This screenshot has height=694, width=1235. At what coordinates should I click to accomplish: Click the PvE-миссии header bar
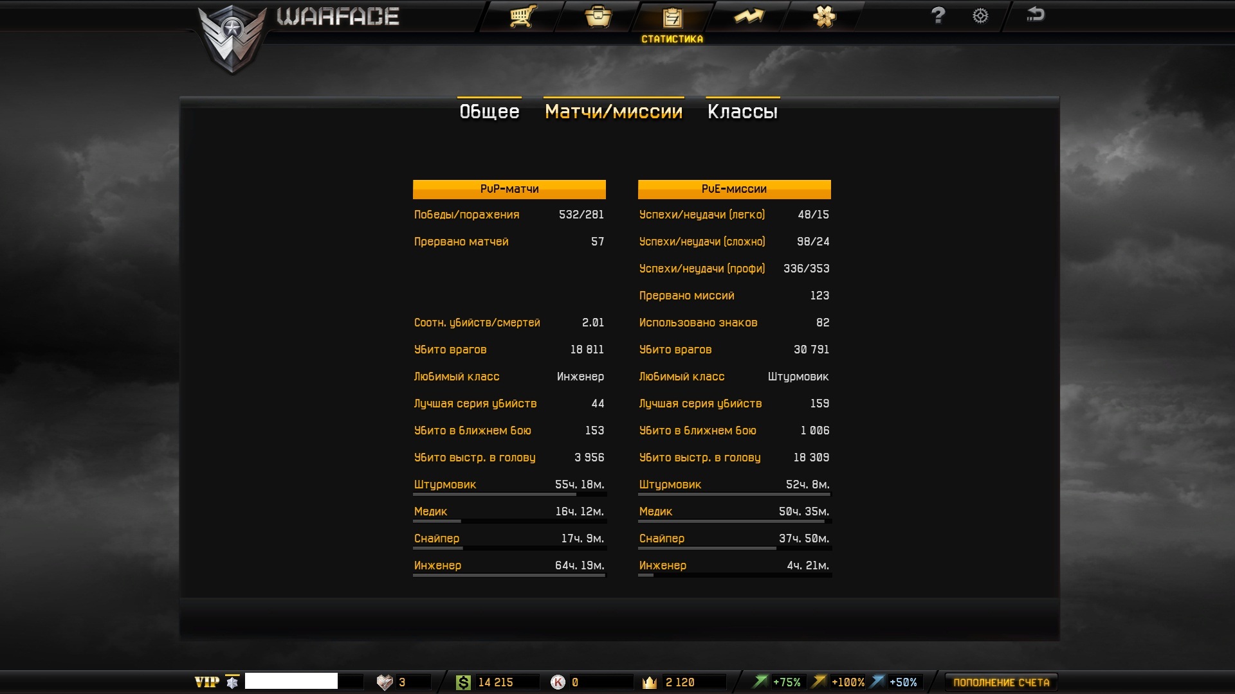734,189
